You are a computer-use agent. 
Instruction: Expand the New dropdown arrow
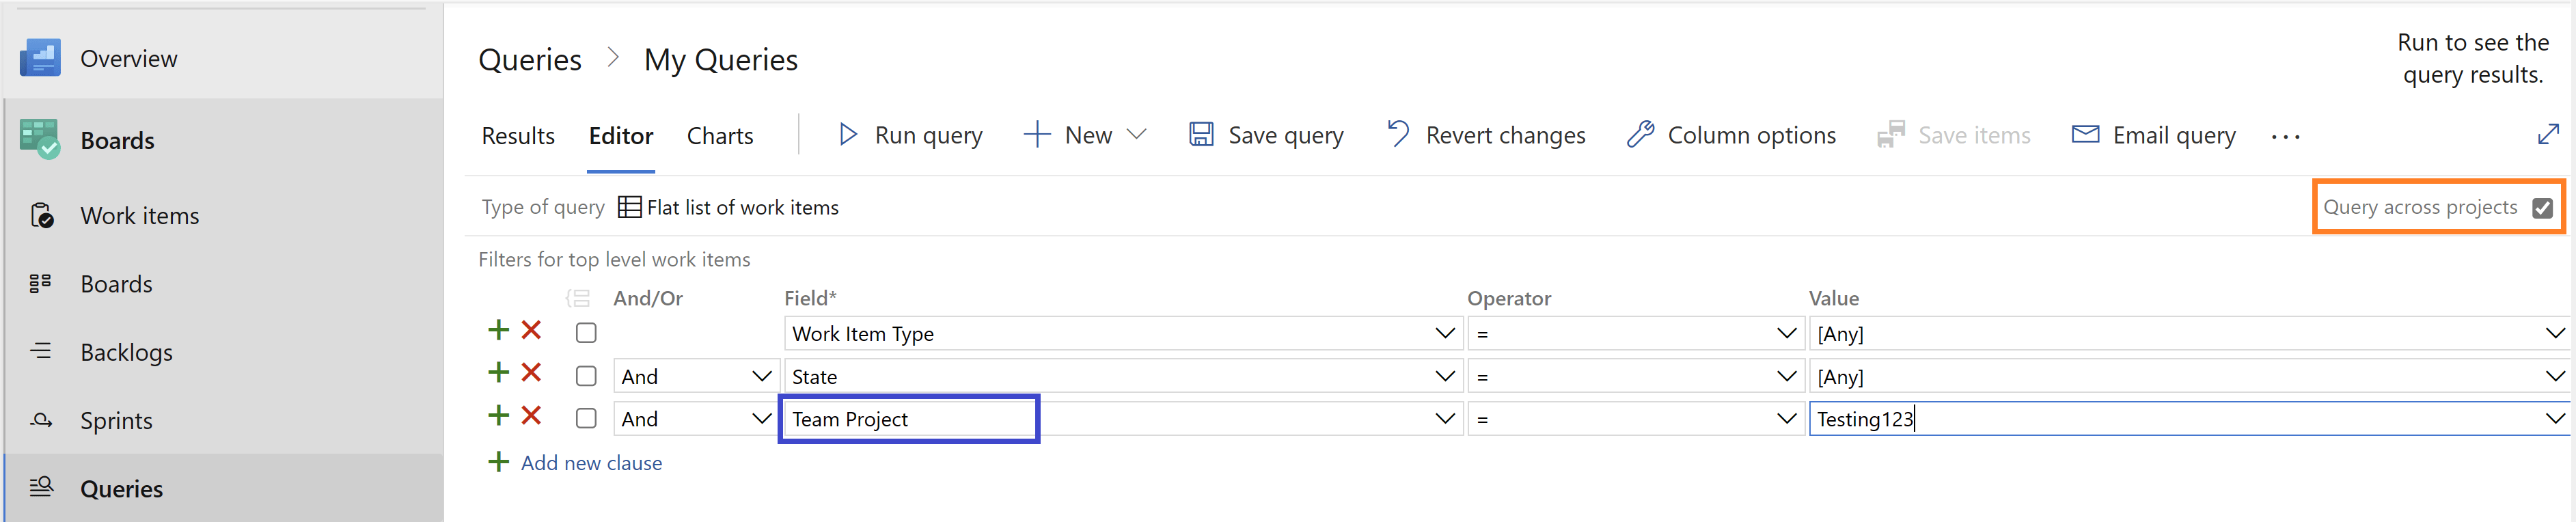(x=1136, y=134)
